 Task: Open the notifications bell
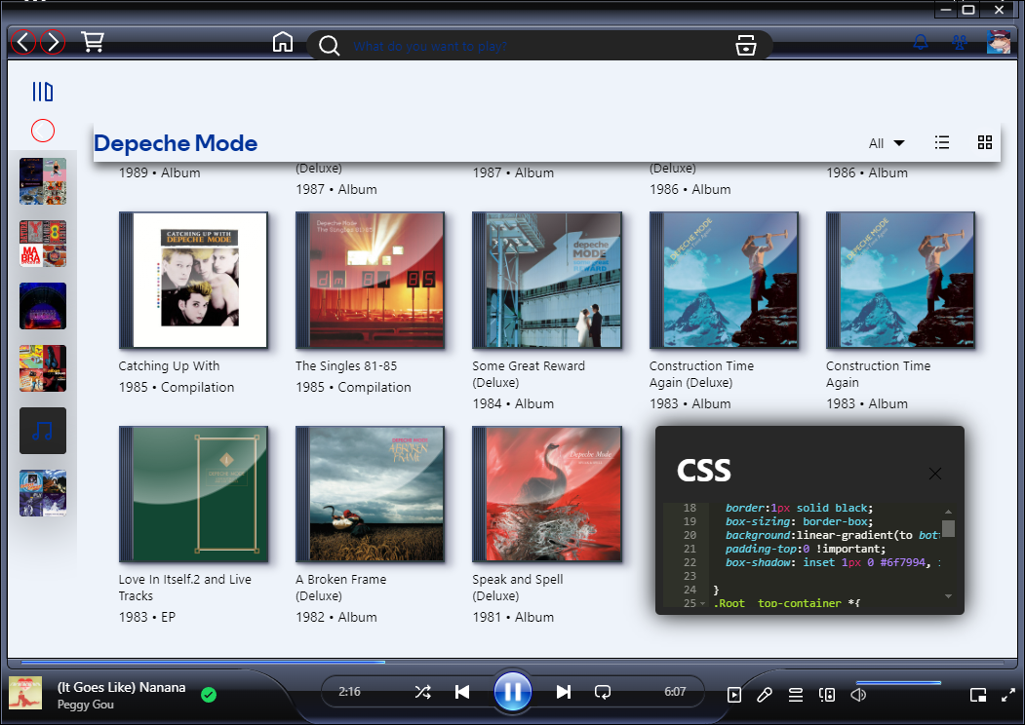pos(920,43)
